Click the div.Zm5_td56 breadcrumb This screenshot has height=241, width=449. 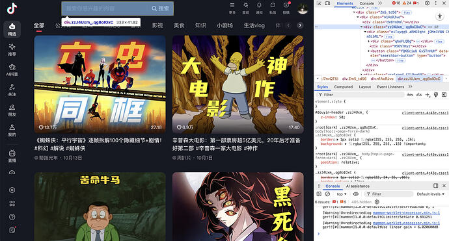click(x=354, y=79)
